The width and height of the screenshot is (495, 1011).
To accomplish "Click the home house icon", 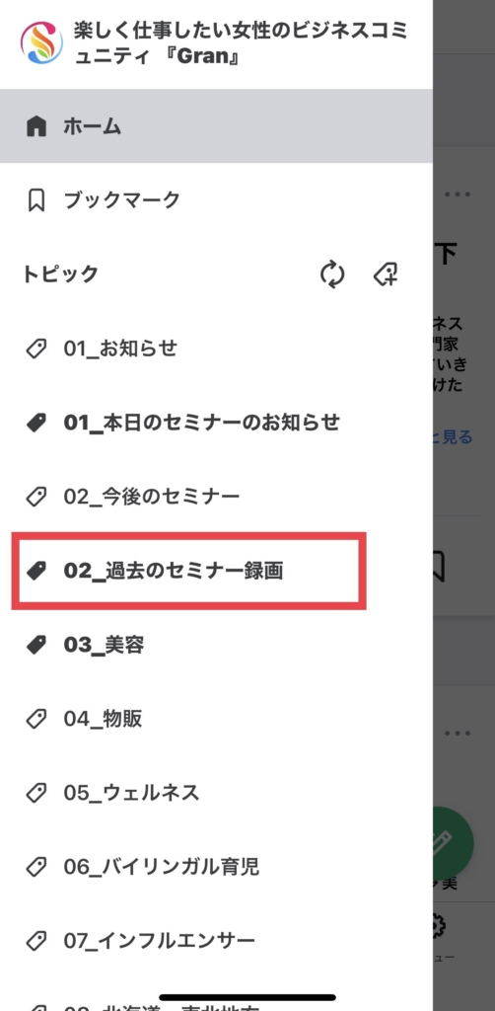I will [36, 126].
